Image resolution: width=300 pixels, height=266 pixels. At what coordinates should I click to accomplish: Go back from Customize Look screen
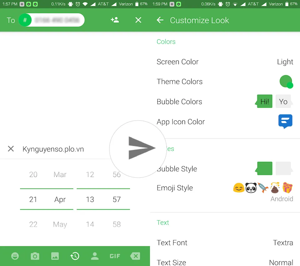160,20
